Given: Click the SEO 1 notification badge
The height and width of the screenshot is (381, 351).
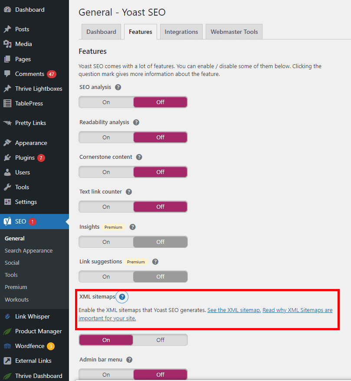Looking at the screenshot, I should tap(32, 222).
